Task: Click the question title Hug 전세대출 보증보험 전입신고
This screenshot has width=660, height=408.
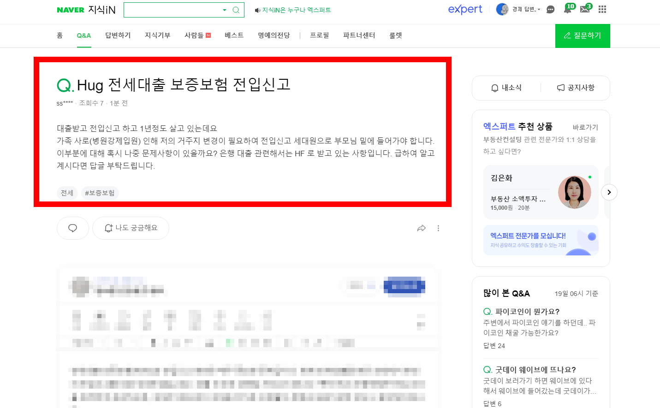Action: 184,84
